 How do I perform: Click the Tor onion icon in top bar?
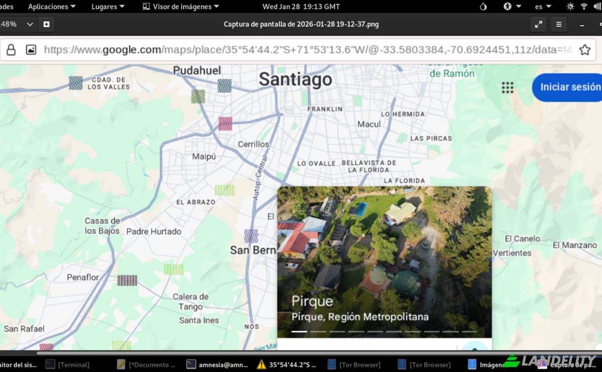[x=483, y=7]
